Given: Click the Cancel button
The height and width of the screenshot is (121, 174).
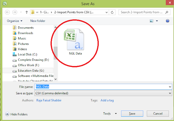Looking at the screenshot, I should (x=158, y=113).
